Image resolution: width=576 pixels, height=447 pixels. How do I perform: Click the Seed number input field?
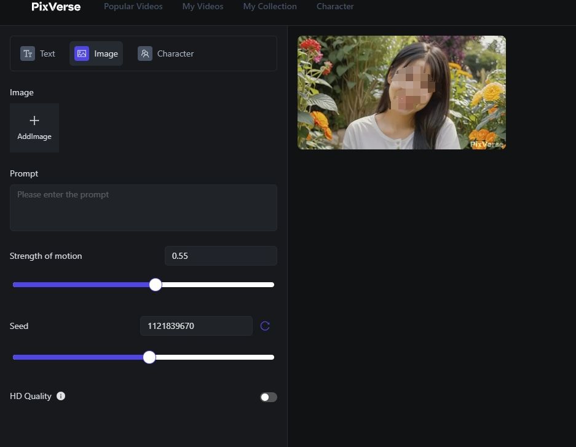pyautogui.click(x=195, y=326)
